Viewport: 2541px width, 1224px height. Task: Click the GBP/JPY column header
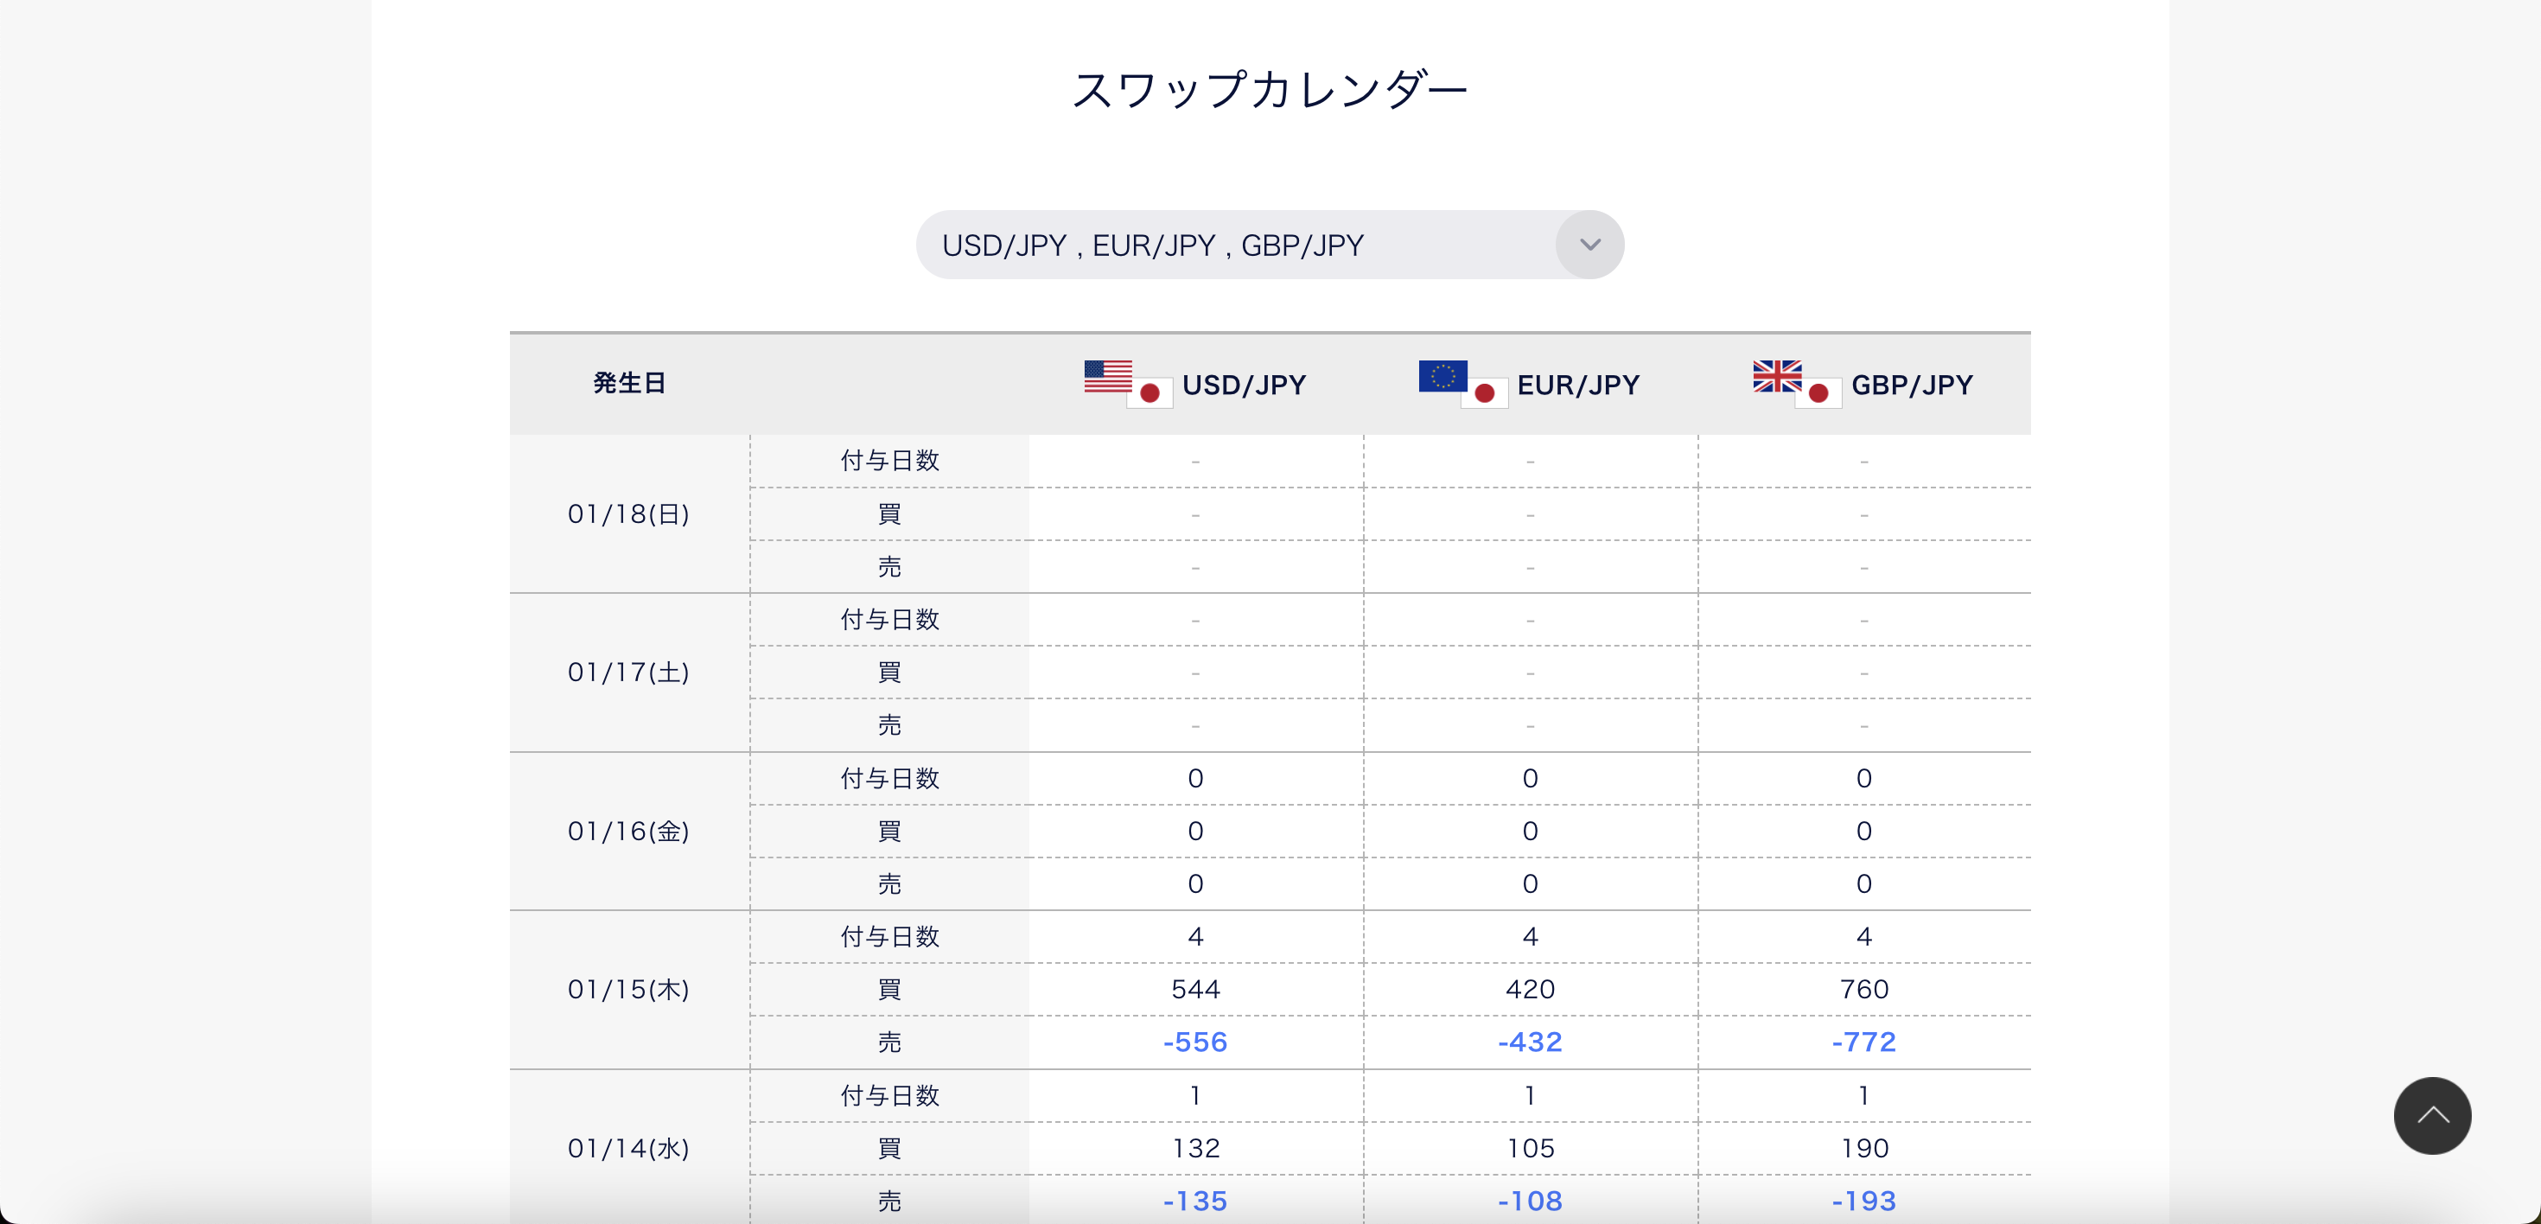click(1912, 385)
